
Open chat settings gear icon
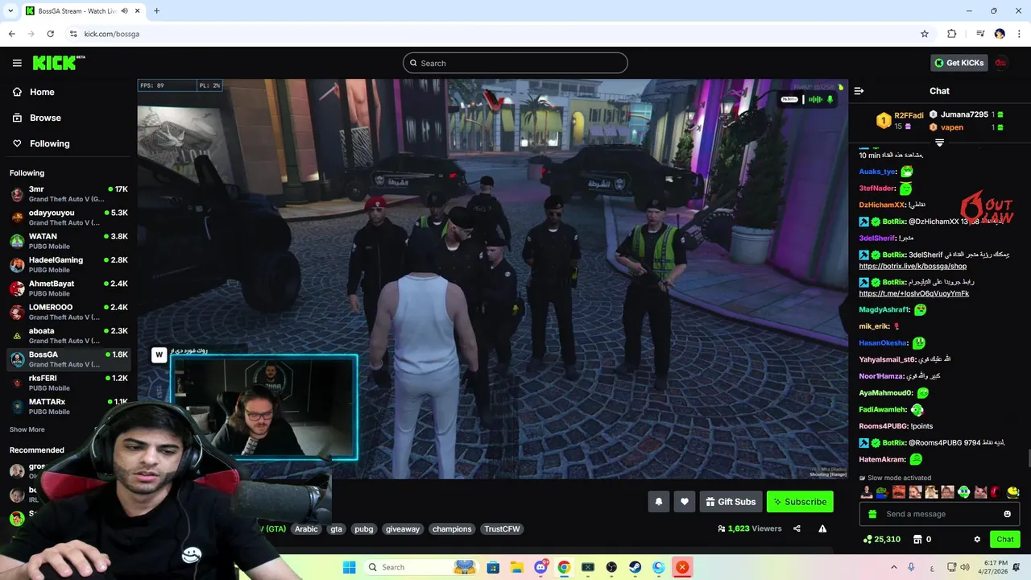(x=977, y=539)
